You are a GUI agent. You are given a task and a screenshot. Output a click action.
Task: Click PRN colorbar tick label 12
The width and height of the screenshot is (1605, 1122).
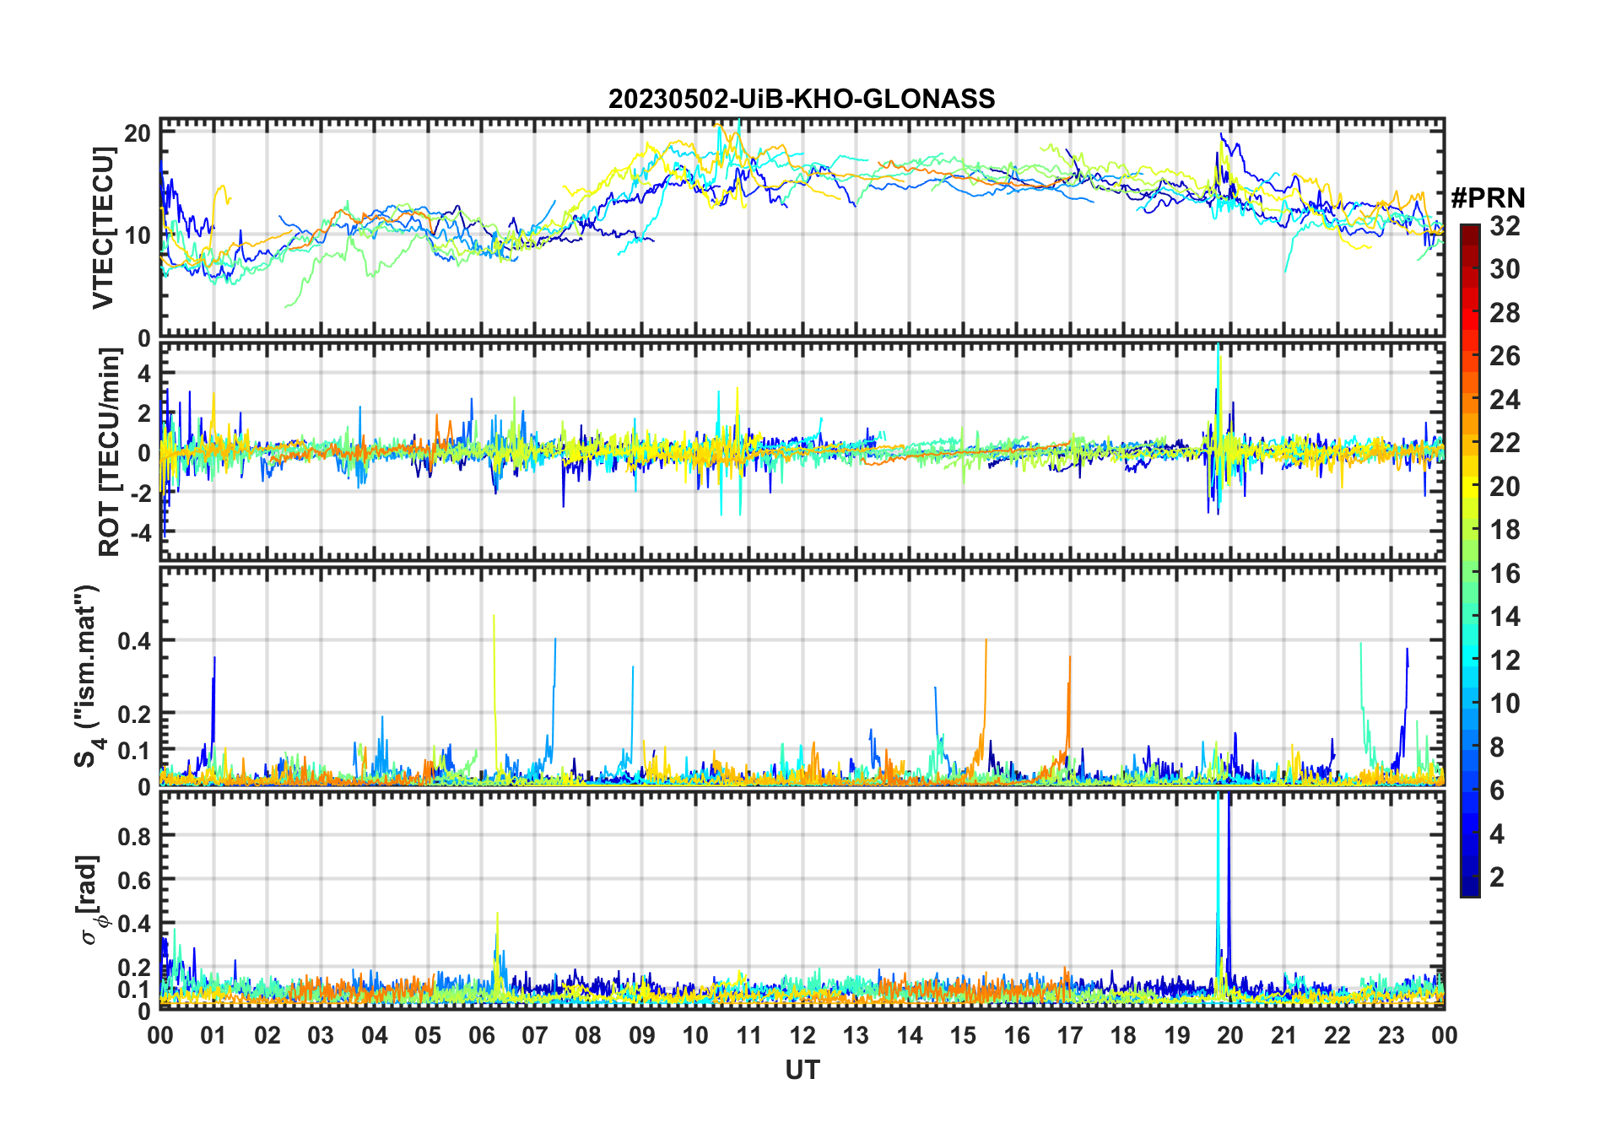point(1505,660)
